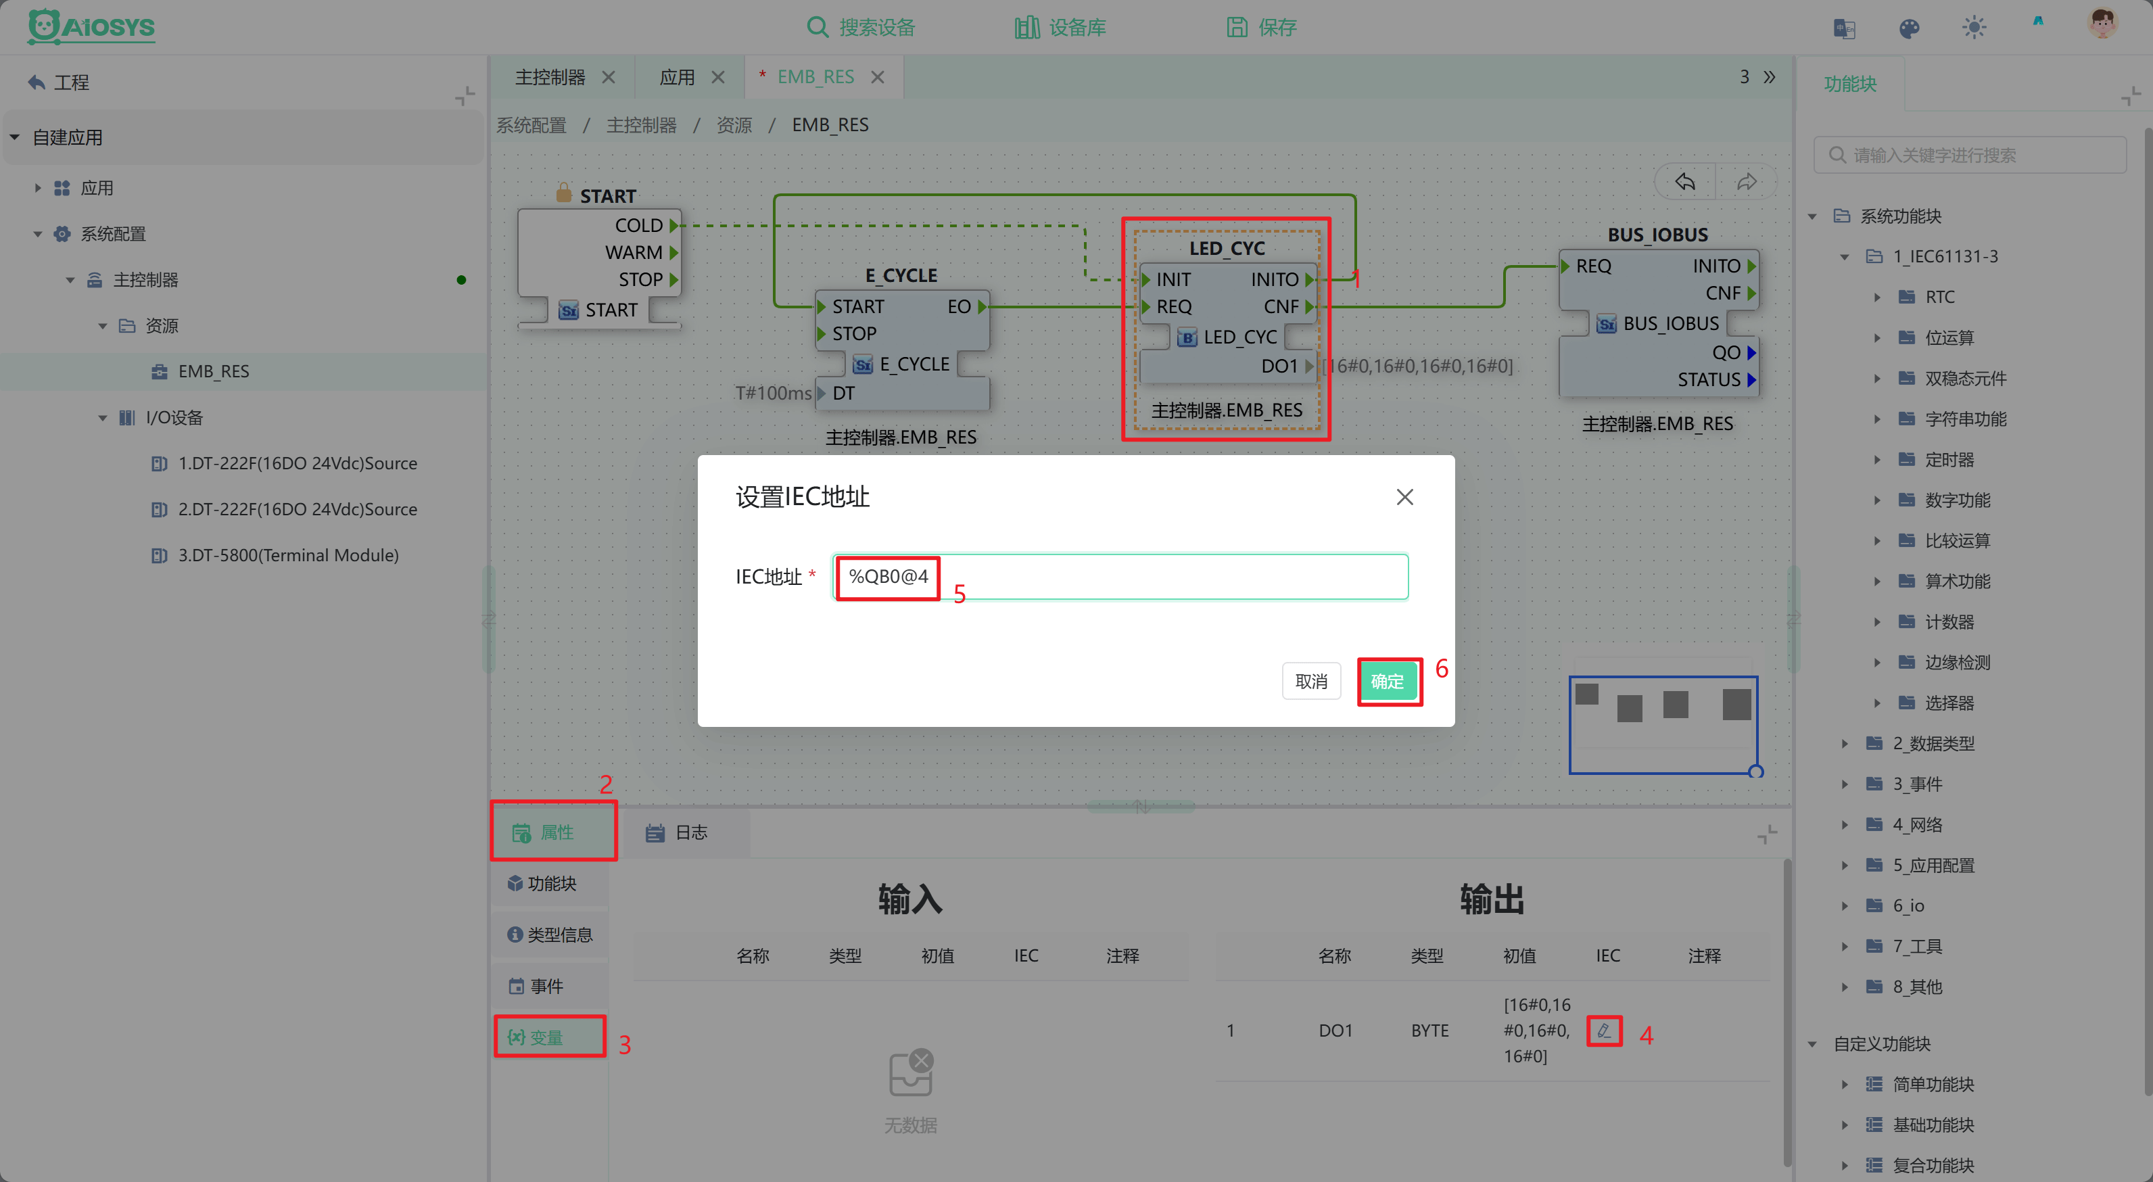Collapse the 自建应用 tree section
Screen dimensions: 2153x1182
14,137
